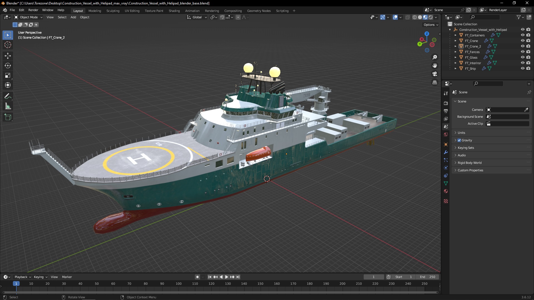Activate the Select Box tool
Viewport: 534px width, 300px height.
point(8,35)
